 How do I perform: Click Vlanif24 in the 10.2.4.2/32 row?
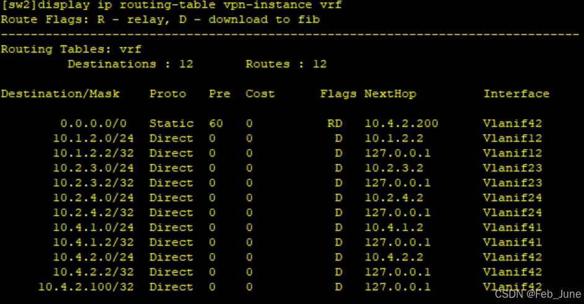(x=512, y=212)
